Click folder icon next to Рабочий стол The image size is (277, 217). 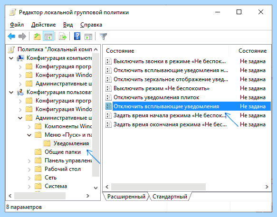click(38, 169)
